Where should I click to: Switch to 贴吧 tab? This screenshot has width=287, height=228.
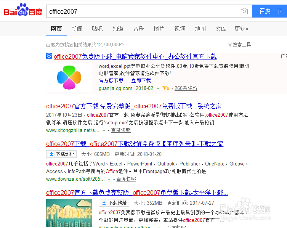pyautogui.click(x=97, y=29)
